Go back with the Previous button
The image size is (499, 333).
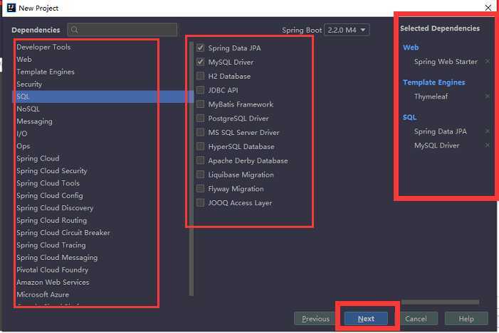tap(315, 318)
